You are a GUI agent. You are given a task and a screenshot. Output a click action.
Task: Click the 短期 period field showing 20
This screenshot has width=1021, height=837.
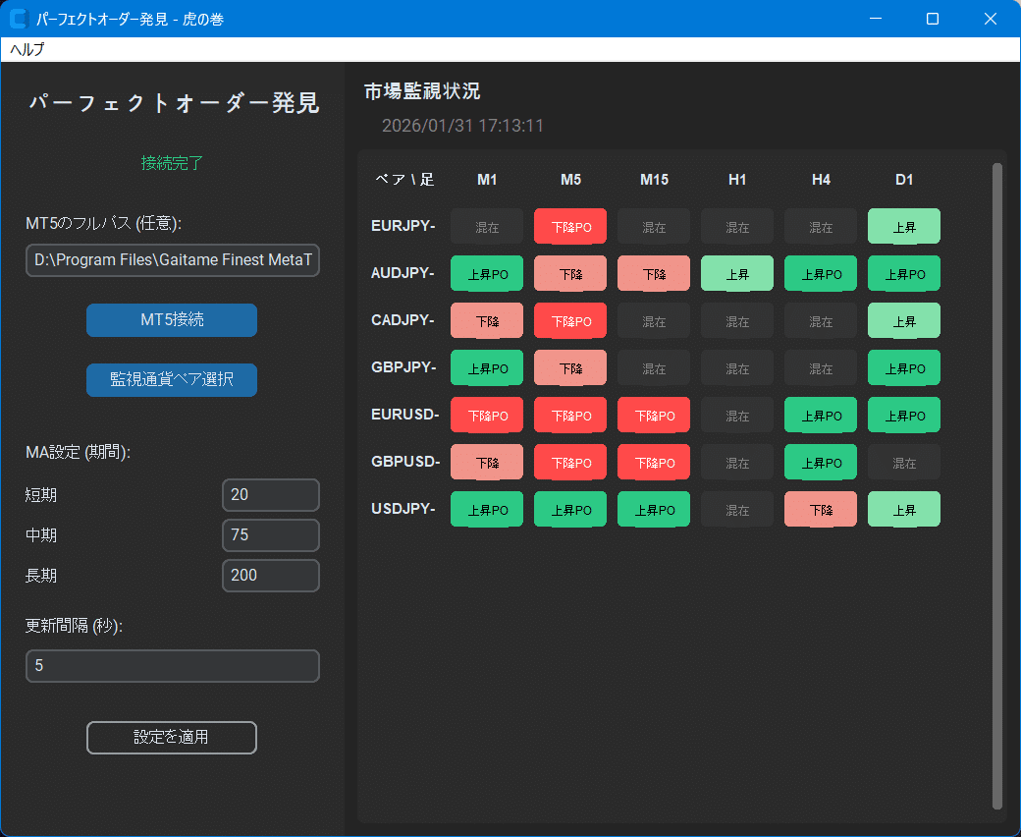click(x=270, y=495)
